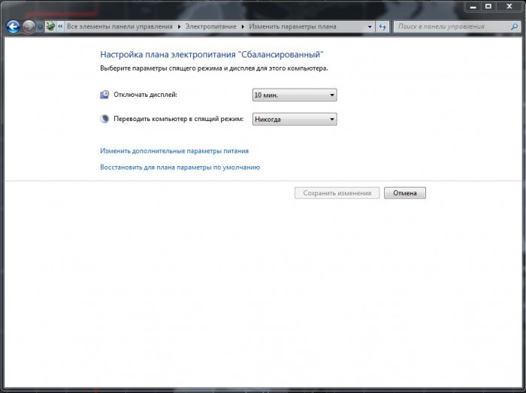This screenshot has width=526, height=393.
Task: Close the window with the X button
Action: (509, 6)
